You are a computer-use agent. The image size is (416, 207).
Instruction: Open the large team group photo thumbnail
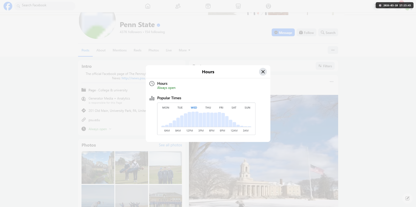(x=165, y=196)
